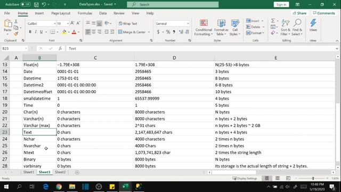
Task: Align text to the left
Action: pyautogui.click(x=88, y=32)
